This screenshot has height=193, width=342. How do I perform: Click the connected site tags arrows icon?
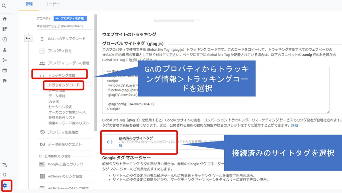click(x=110, y=142)
